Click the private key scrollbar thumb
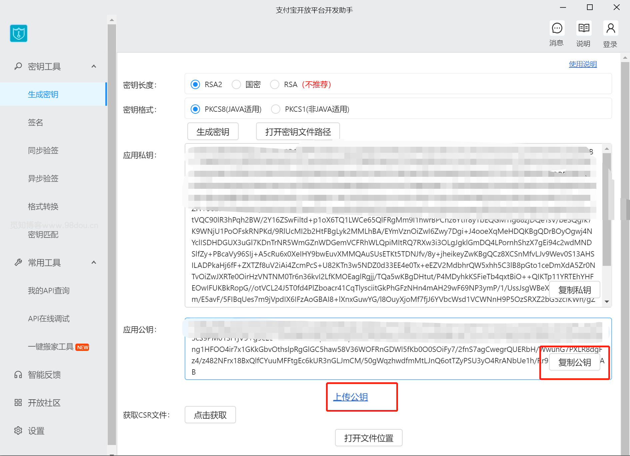Viewport: 630px width, 456px height. (607, 209)
